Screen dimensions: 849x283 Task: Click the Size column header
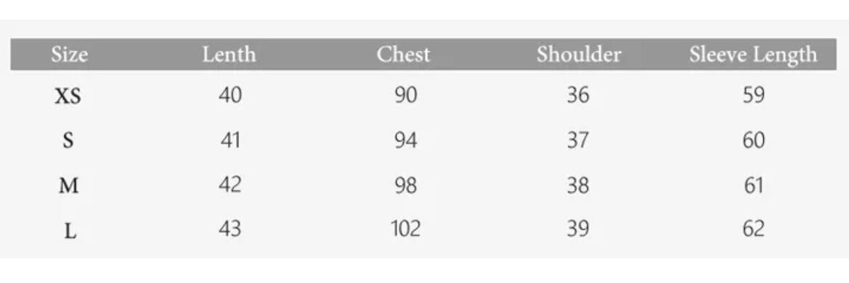coord(69,54)
